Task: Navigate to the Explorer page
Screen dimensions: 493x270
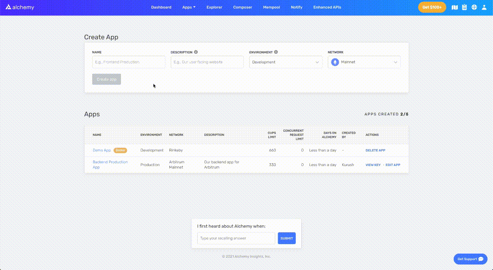Action: tap(214, 7)
